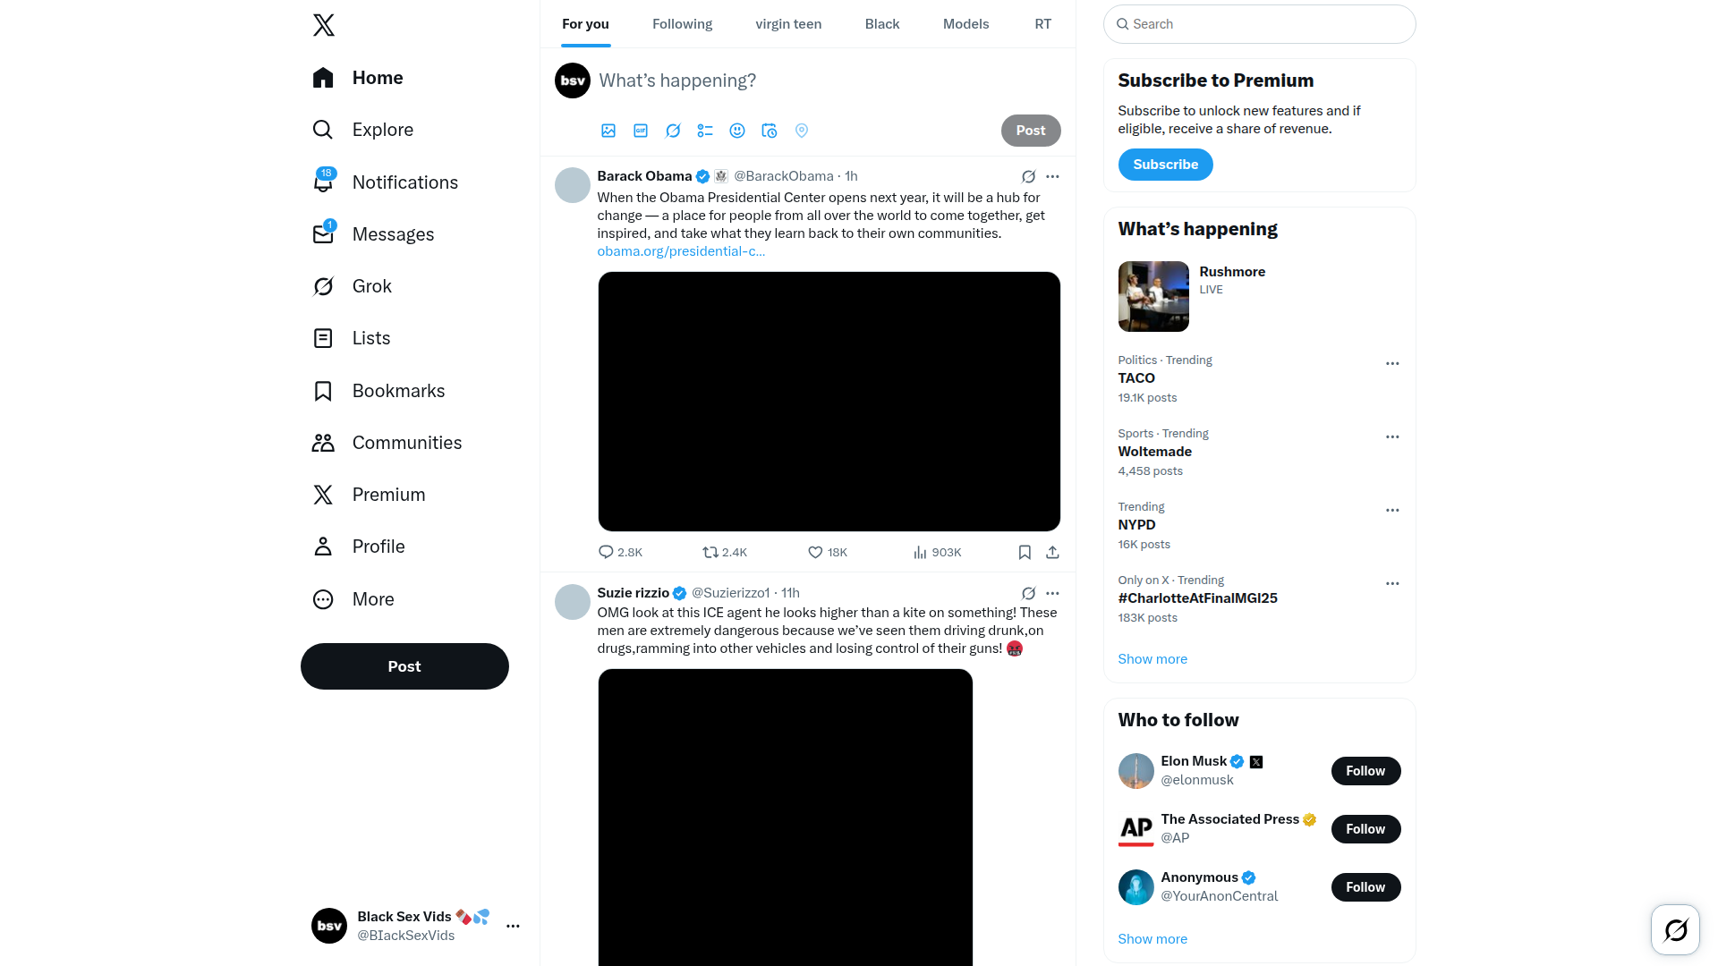Open the obama.org presidential center link

[x=681, y=251]
